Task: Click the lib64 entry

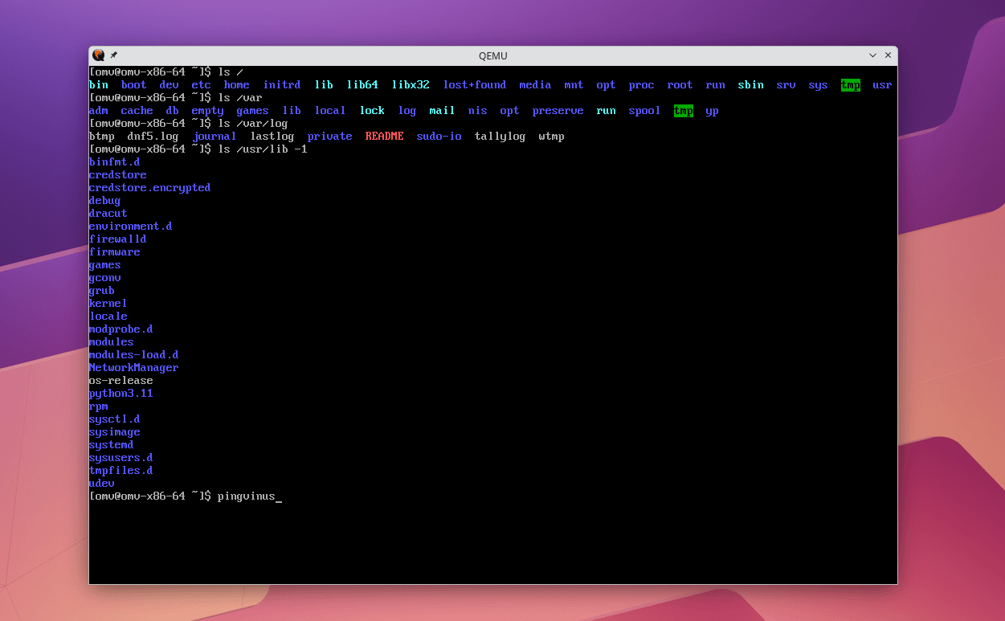Action: point(362,85)
